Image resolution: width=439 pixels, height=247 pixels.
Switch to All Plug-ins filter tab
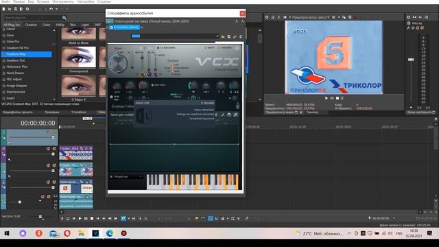pyautogui.click(x=12, y=25)
